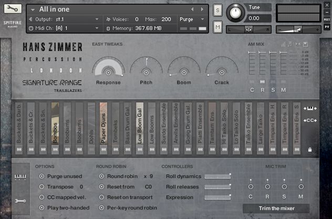Click the Pitch easy tweak dial
The width and height of the screenshot is (332, 219).
[x=146, y=67]
